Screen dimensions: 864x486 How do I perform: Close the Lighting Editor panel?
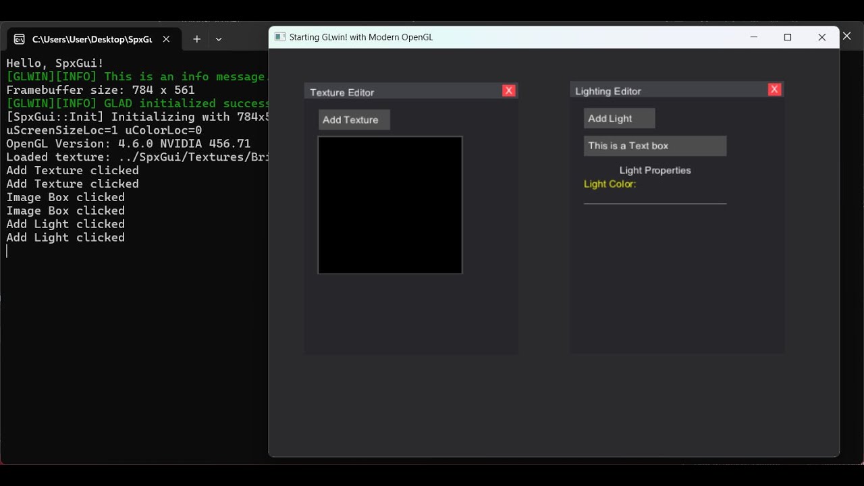click(774, 89)
